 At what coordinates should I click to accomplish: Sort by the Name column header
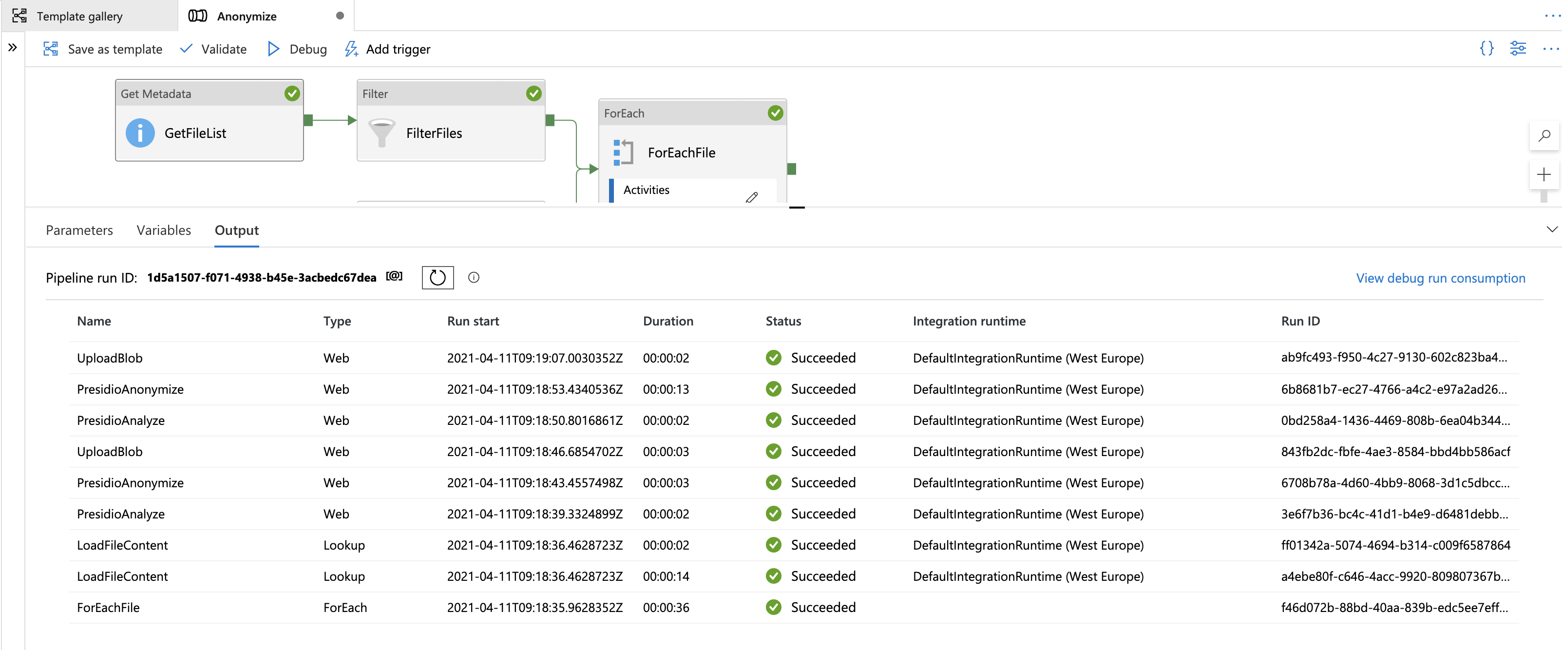point(94,321)
